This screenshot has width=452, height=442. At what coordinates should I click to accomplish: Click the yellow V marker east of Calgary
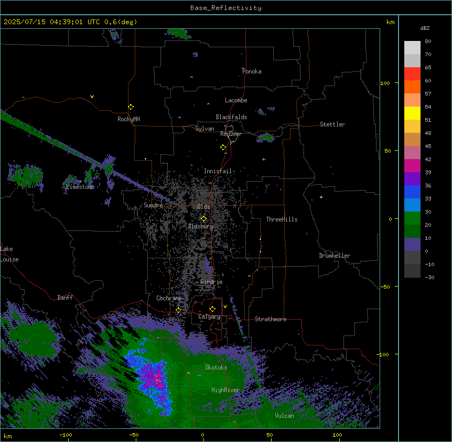tap(225, 307)
